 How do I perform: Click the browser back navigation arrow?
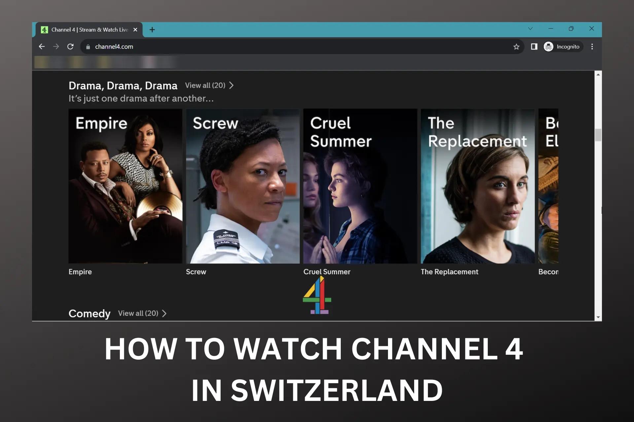(42, 46)
